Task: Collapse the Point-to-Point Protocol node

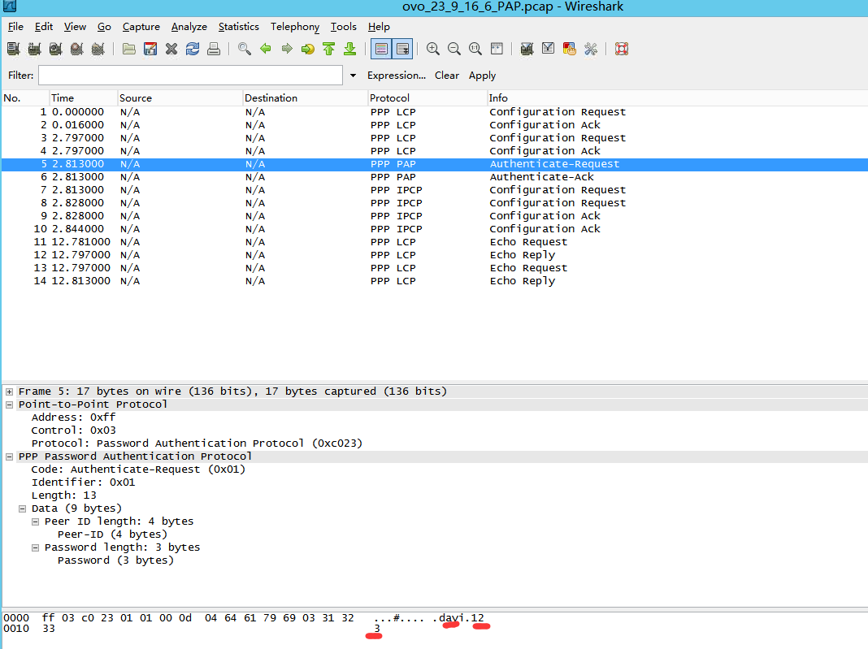Action: [10, 405]
